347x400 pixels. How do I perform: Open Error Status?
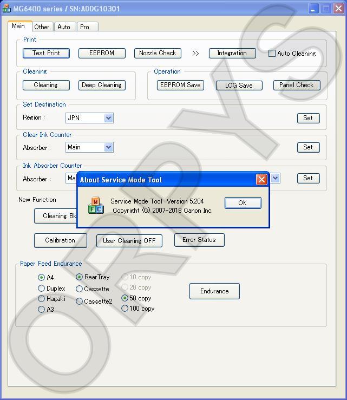click(199, 240)
